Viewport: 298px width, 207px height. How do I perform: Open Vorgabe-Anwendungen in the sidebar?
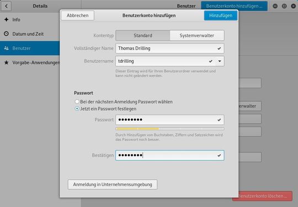30,62
